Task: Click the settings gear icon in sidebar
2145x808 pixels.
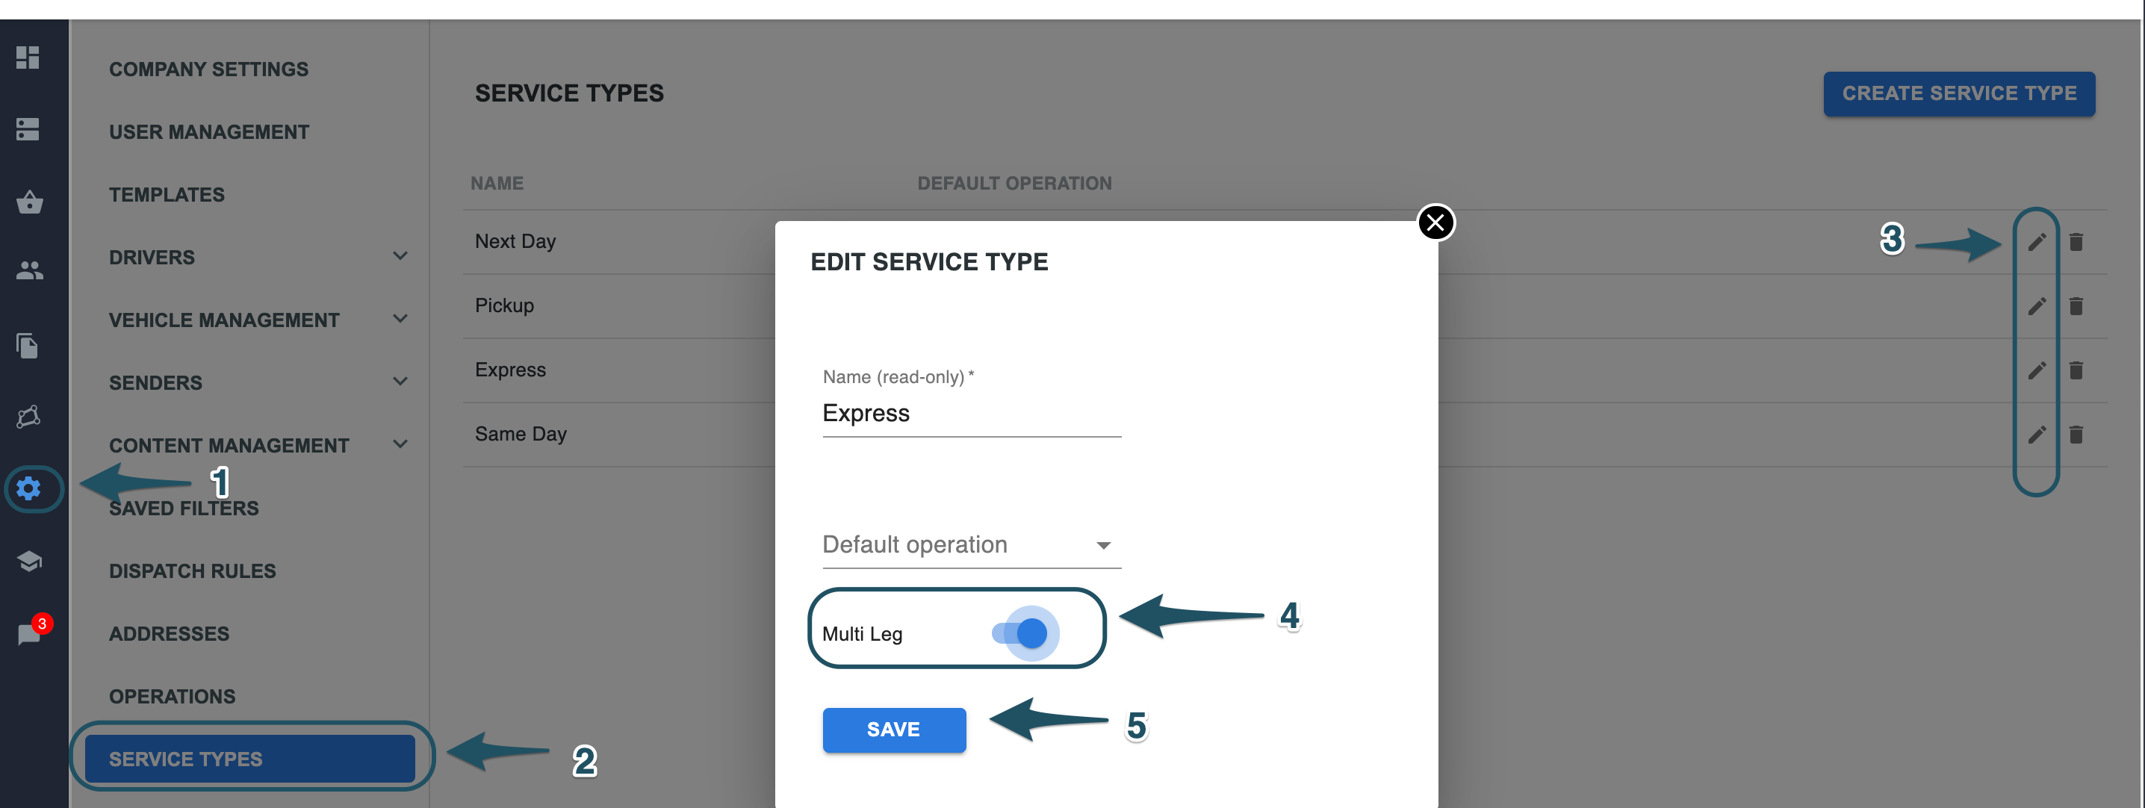Action: coord(29,488)
